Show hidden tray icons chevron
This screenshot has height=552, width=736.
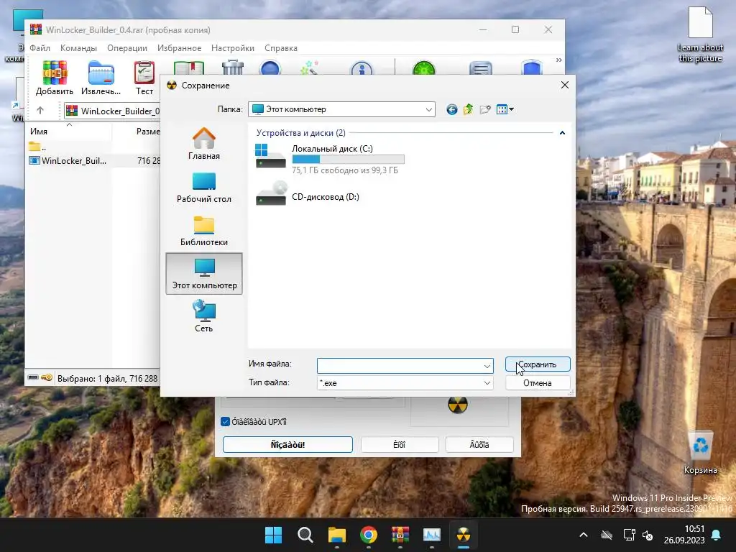(584, 535)
